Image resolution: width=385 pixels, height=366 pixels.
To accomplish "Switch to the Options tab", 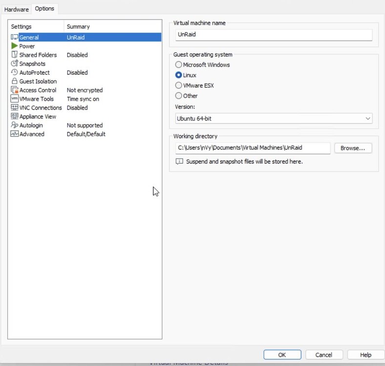I will [44, 9].
